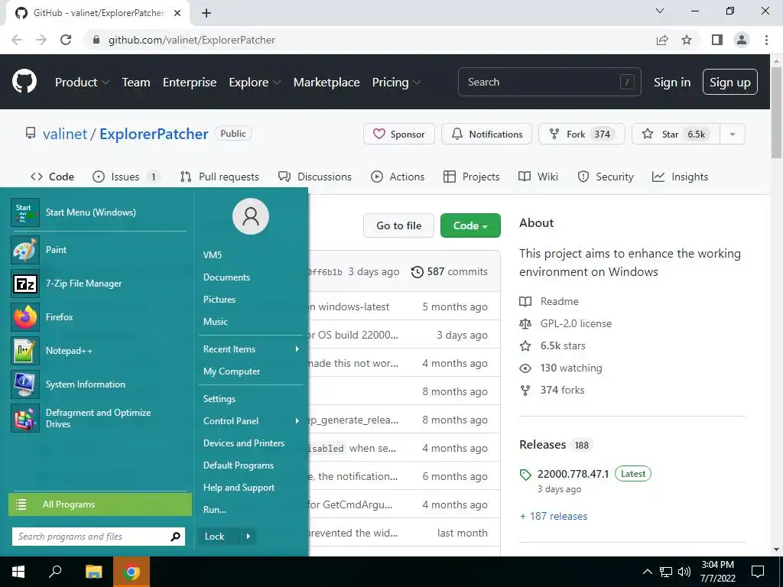
Task: Open release 22000.778.47.1 link
Action: pos(573,474)
